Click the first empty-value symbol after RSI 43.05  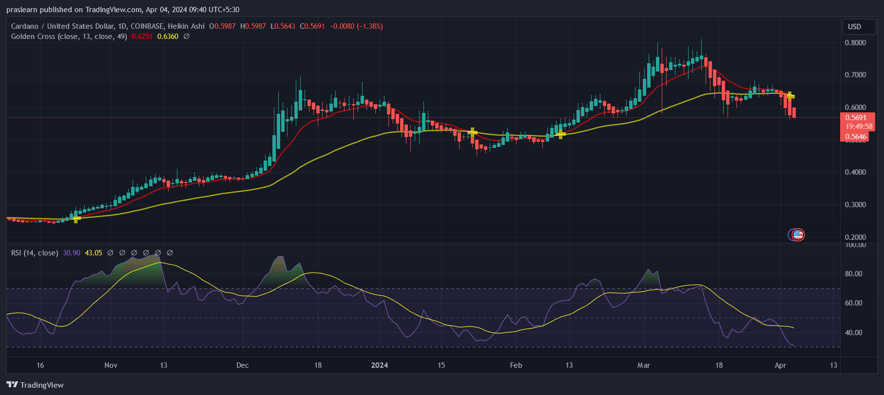tap(110, 253)
